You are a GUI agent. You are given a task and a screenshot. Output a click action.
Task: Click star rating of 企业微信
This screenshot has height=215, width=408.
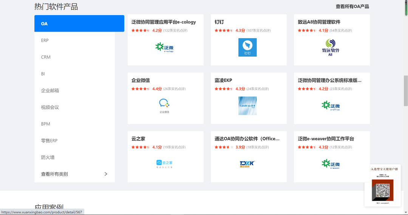(141, 89)
